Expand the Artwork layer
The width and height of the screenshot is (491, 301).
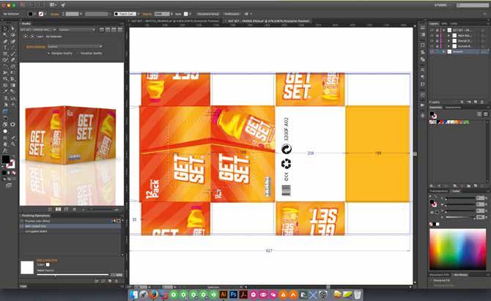[x=443, y=51]
